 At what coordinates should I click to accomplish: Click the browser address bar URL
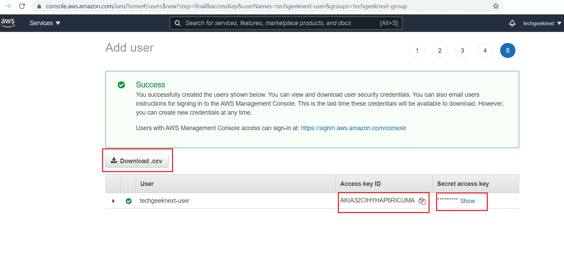[x=226, y=6]
